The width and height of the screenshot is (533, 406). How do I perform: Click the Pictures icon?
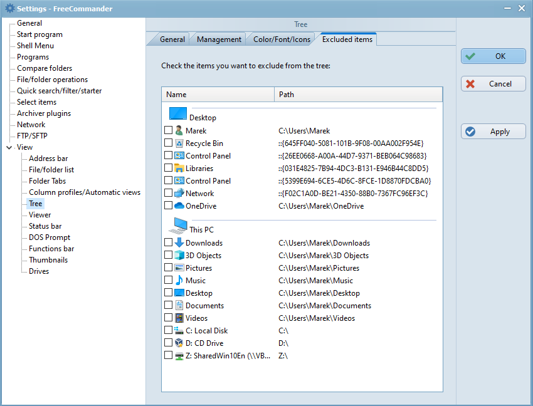pyautogui.click(x=179, y=268)
